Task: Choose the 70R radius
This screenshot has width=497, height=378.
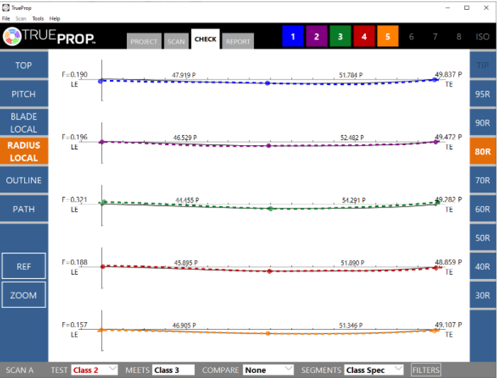Action: pyautogui.click(x=483, y=181)
